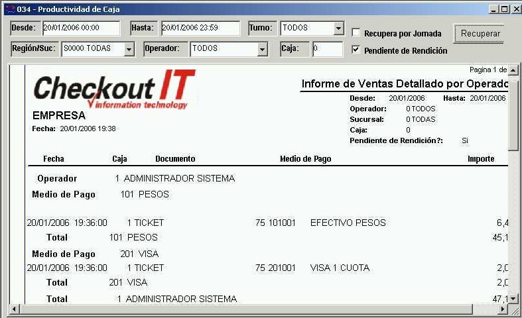The width and height of the screenshot is (522, 318).
Task: Expand the Región/Suc dropdown
Action: point(129,49)
